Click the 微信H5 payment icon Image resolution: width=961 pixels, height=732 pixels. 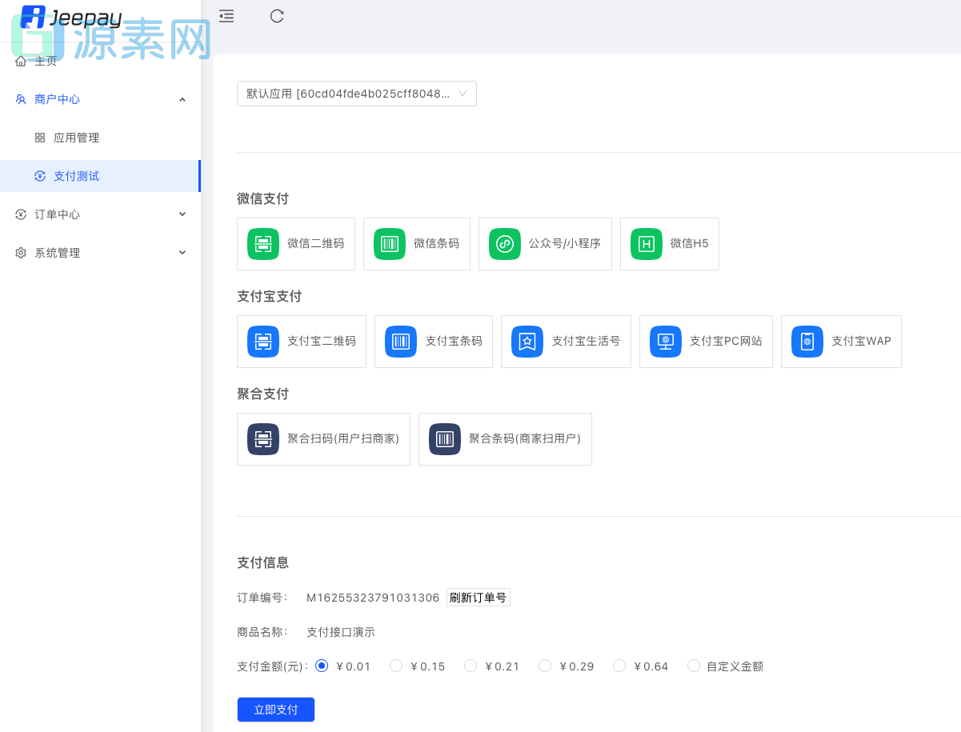click(645, 244)
